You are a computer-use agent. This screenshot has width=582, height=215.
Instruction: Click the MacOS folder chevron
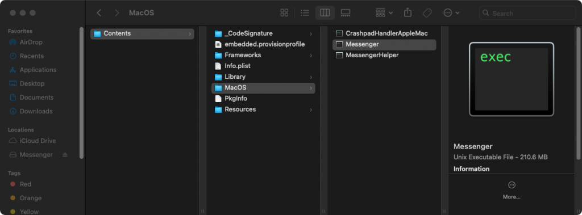click(x=311, y=88)
